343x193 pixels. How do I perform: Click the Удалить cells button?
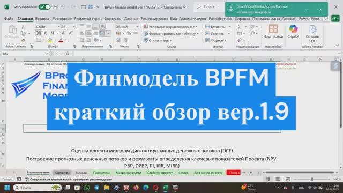tap(215, 33)
